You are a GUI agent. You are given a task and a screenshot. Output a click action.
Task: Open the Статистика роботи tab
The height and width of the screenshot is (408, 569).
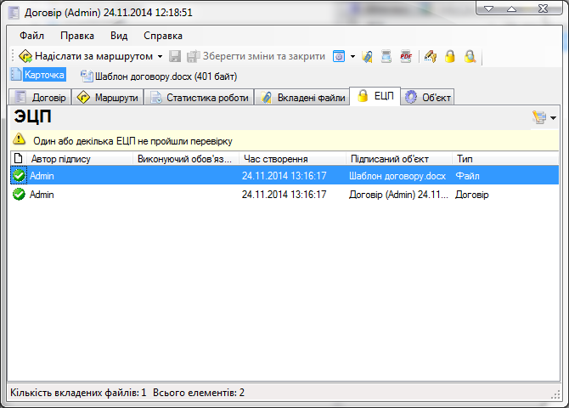tap(199, 98)
